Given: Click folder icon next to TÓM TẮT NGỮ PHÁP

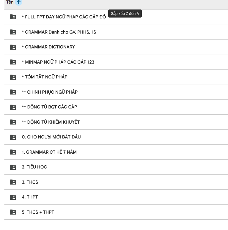Looking at the screenshot, I should (13, 77).
